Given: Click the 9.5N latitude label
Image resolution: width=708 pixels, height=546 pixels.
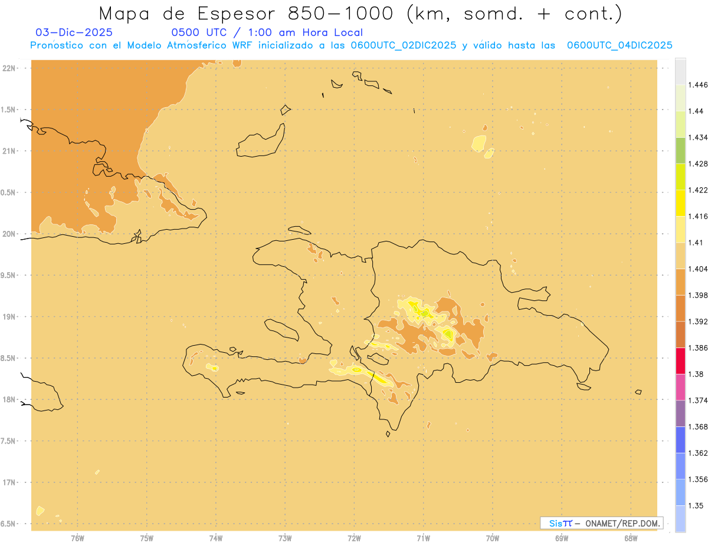Looking at the screenshot, I should click(x=9, y=276).
